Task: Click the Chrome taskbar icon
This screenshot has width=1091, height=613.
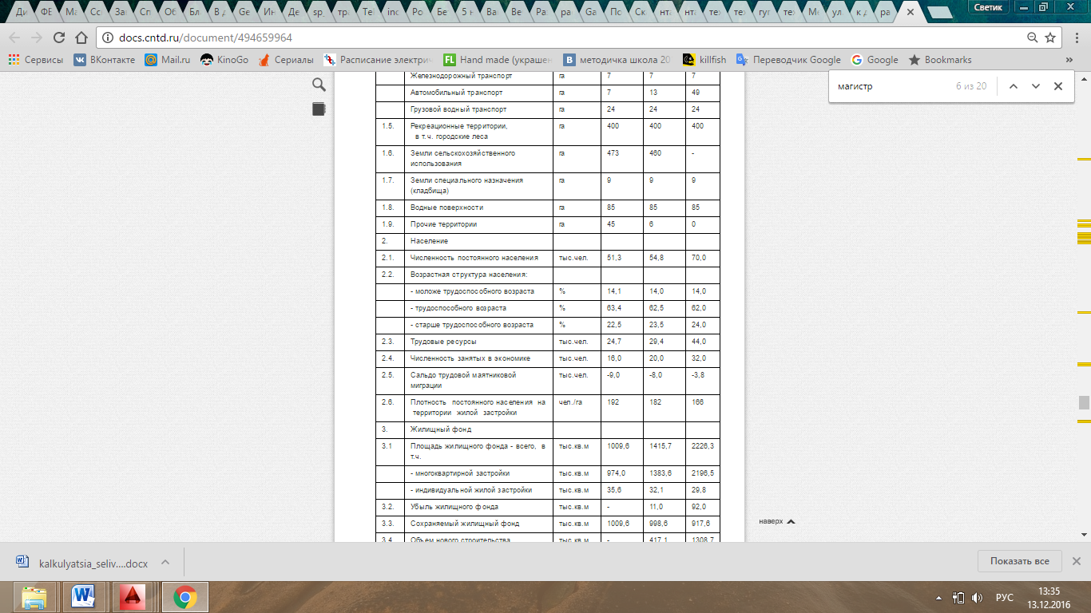Action: coord(184,597)
